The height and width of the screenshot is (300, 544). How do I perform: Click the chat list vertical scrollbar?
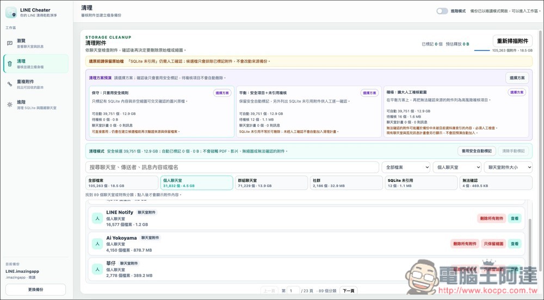point(529,244)
